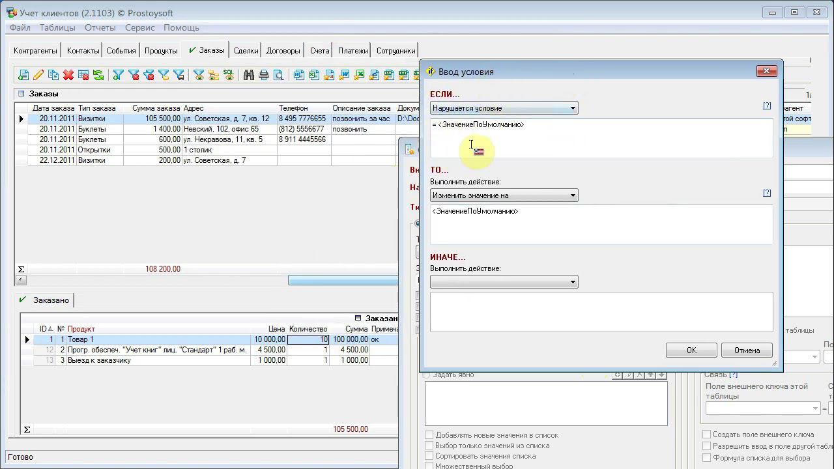The height and width of the screenshot is (469, 834).
Task: Click the export to Word icon
Action: (x=299, y=76)
